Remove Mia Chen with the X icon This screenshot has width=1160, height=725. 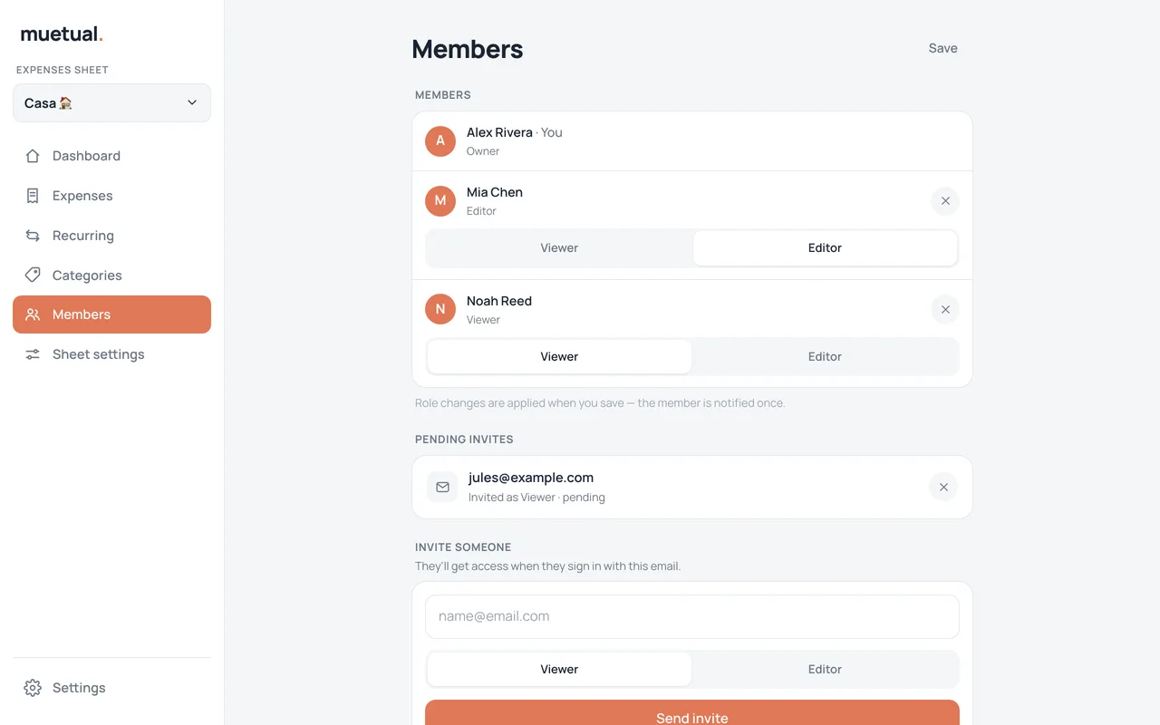coord(945,201)
